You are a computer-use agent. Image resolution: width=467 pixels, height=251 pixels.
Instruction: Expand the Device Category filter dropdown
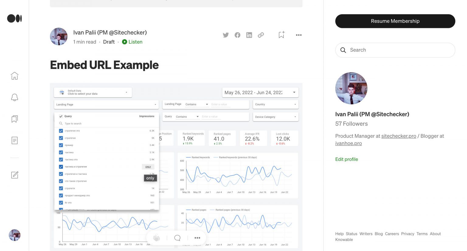275,117
